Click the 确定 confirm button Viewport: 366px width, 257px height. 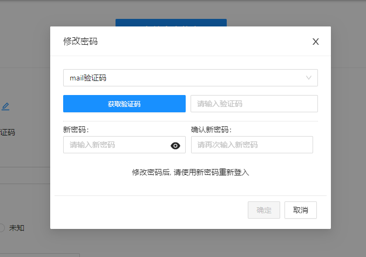[264, 210]
